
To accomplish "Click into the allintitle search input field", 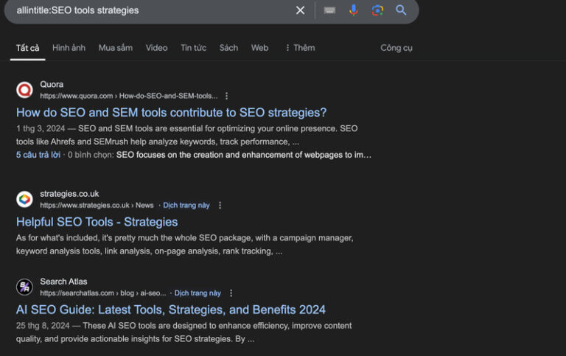I will 147,10.
